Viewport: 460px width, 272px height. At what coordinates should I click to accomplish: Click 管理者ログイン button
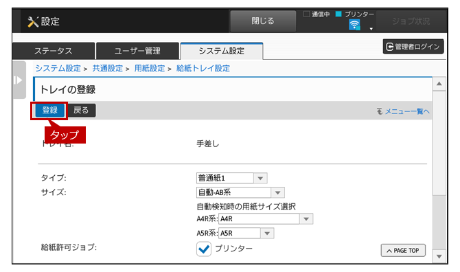[413, 47]
